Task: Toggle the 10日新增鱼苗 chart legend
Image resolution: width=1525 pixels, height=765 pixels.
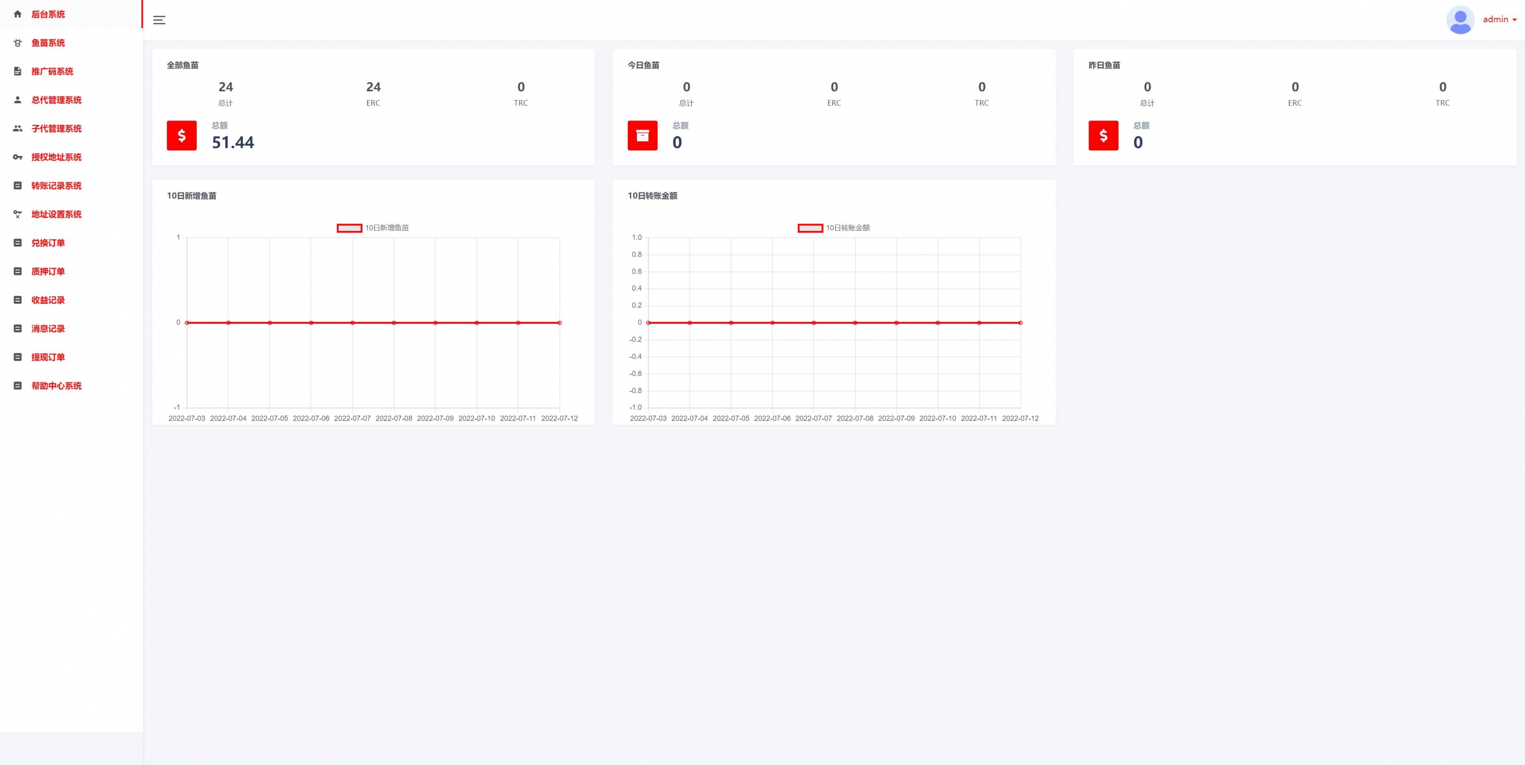Action: tap(373, 228)
